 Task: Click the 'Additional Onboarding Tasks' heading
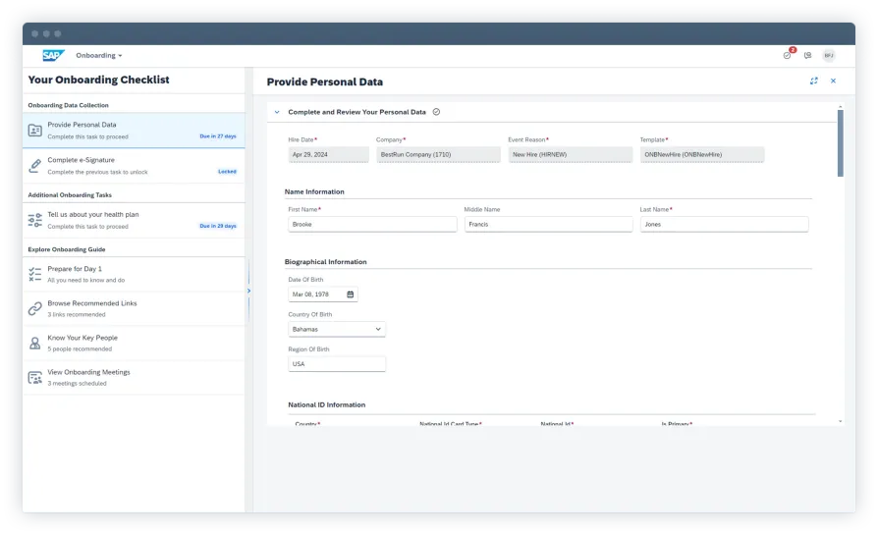pos(70,195)
